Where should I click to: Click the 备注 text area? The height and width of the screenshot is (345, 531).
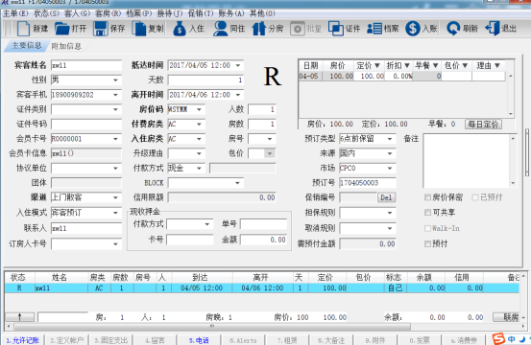coord(467,160)
